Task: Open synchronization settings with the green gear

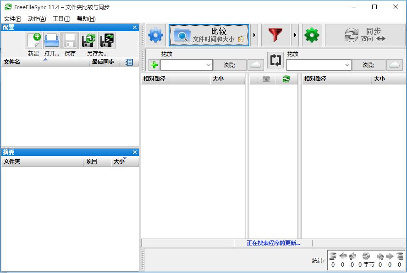Action: (x=312, y=35)
